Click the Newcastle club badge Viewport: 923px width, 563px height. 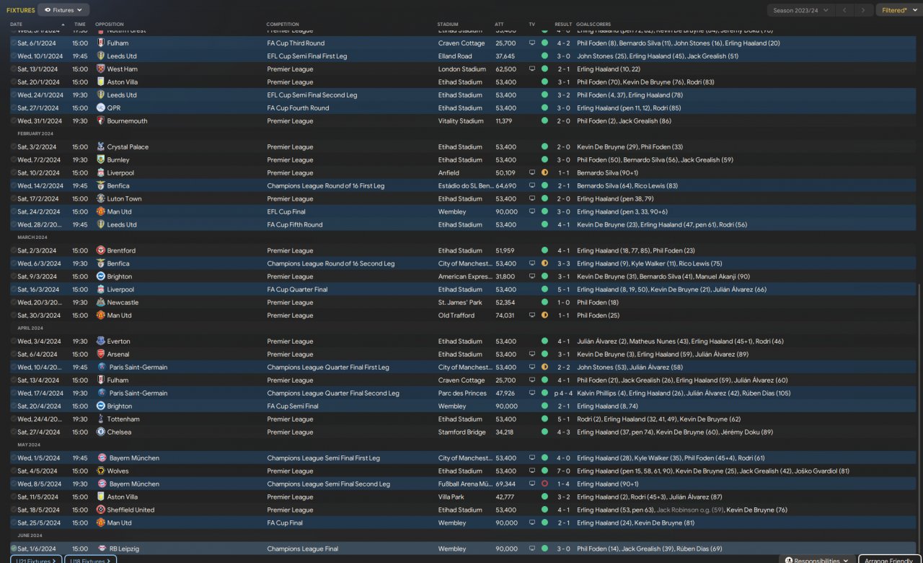pos(100,302)
